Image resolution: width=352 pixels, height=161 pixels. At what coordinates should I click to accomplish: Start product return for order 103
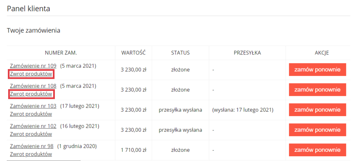(x=31, y=114)
